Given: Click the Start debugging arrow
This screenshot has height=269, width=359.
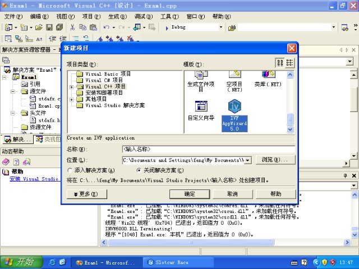Looking at the screenshot, I should point(167,28).
